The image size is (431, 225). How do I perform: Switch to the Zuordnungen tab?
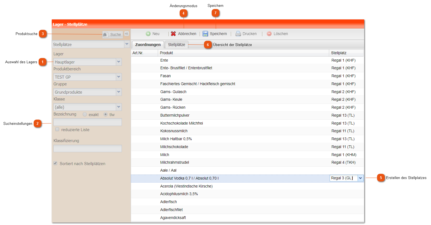(148, 45)
